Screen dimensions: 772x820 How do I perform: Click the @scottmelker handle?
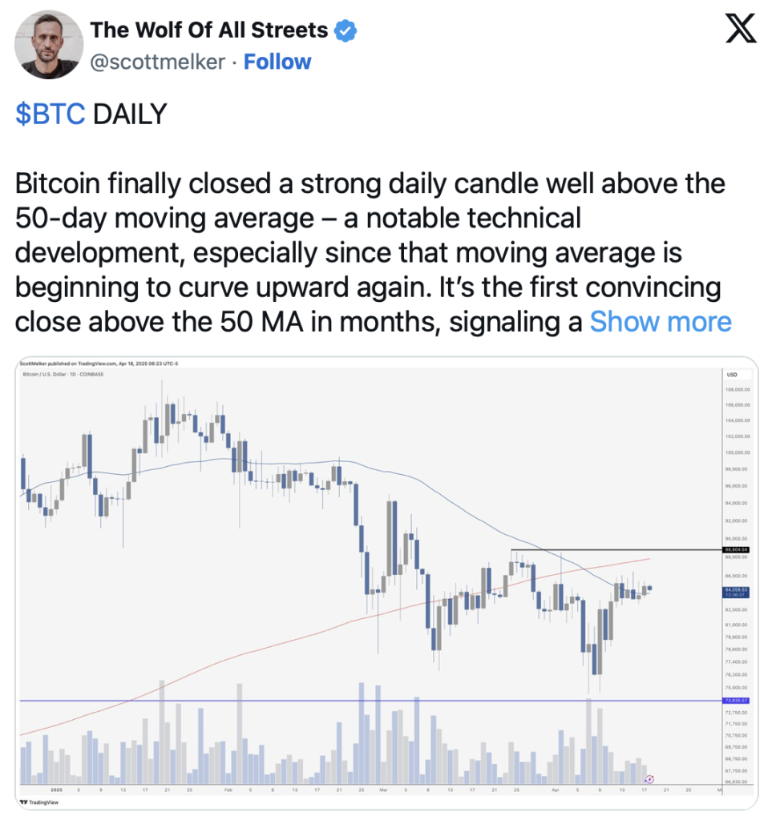click(x=158, y=62)
